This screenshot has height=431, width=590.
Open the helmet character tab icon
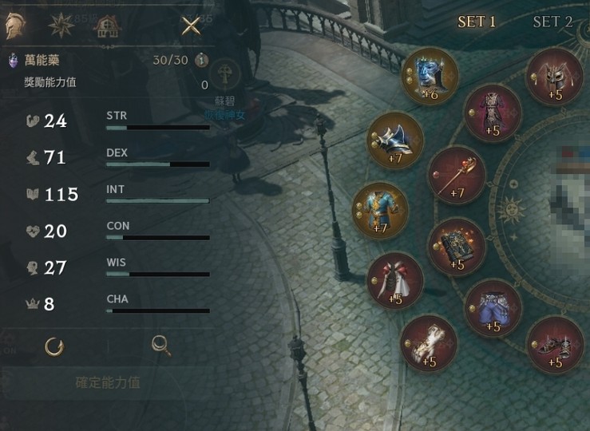pyautogui.click(x=15, y=26)
